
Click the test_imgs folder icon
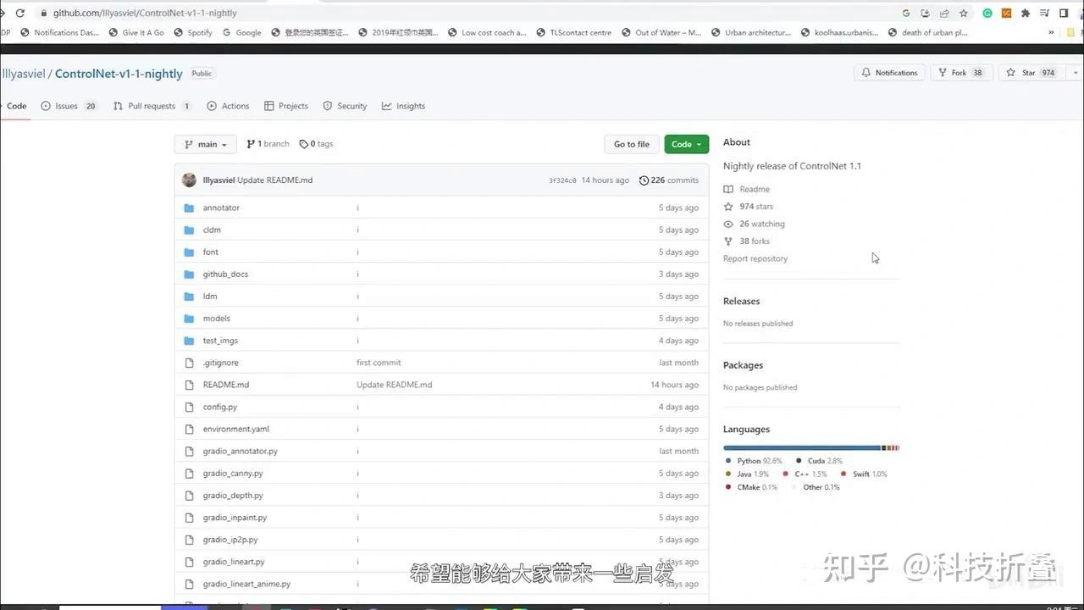(189, 341)
